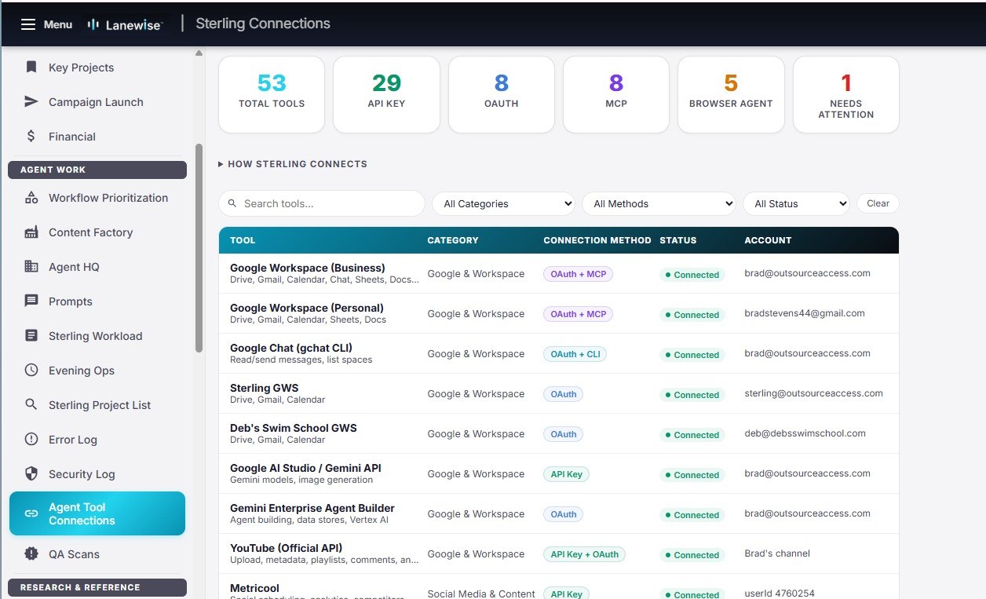Click the Security Log shield icon

tap(31, 474)
